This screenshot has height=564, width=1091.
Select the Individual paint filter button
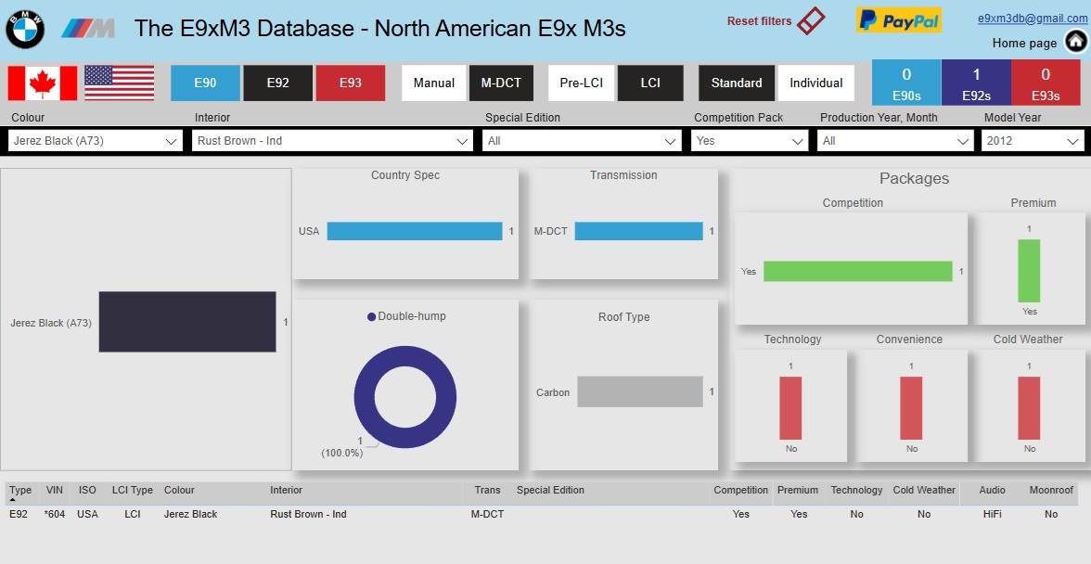815,83
